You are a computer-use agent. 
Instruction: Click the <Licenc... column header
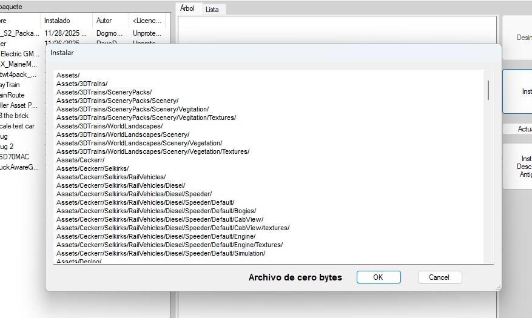pos(147,21)
